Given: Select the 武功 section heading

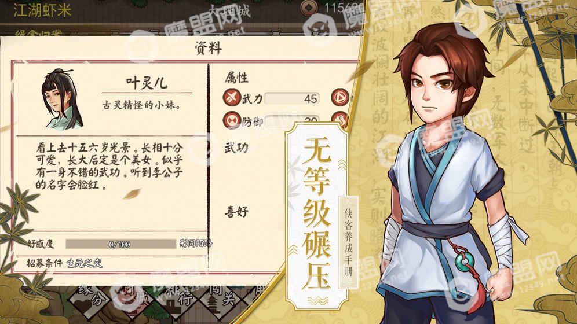Looking at the screenshot, I should (236, 148).
